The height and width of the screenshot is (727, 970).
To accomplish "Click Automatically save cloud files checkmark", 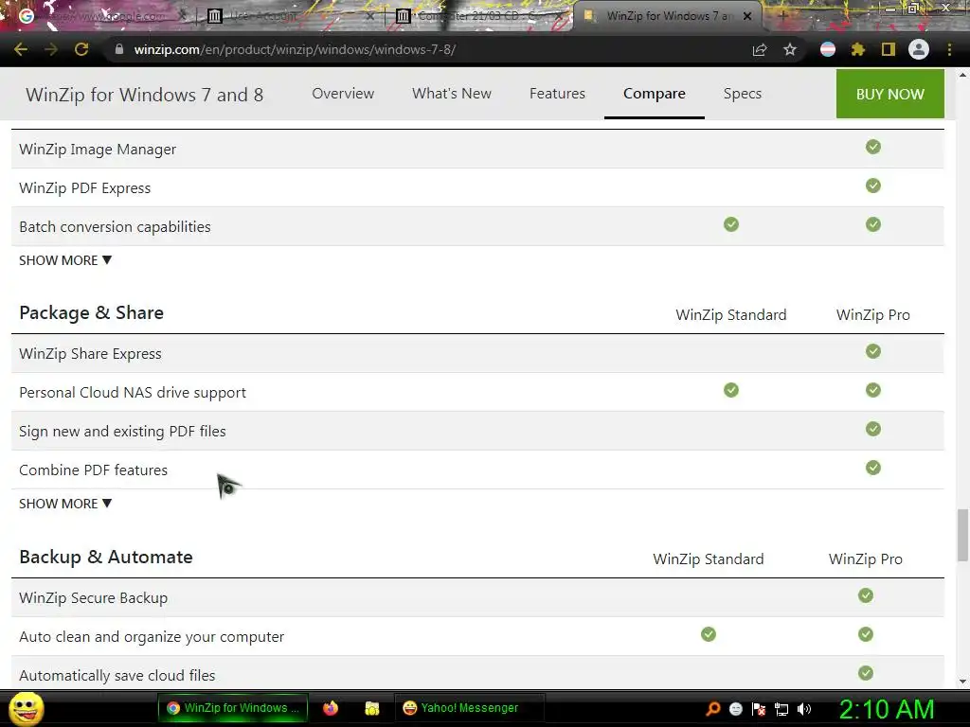I will (866, 673).
